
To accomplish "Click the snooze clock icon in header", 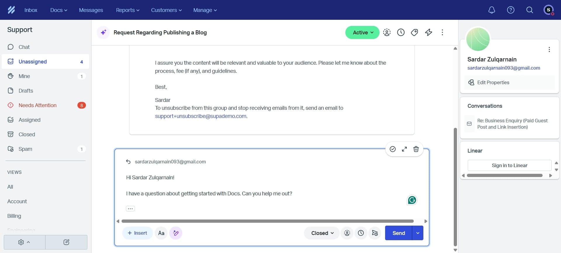I will (x=401, y=32).
